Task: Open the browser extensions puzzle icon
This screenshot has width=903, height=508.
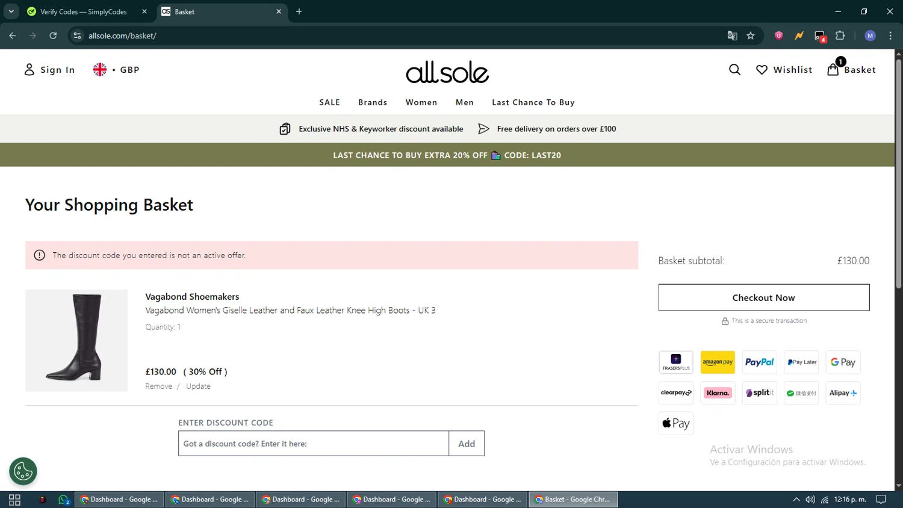Action: pos(840,36)
